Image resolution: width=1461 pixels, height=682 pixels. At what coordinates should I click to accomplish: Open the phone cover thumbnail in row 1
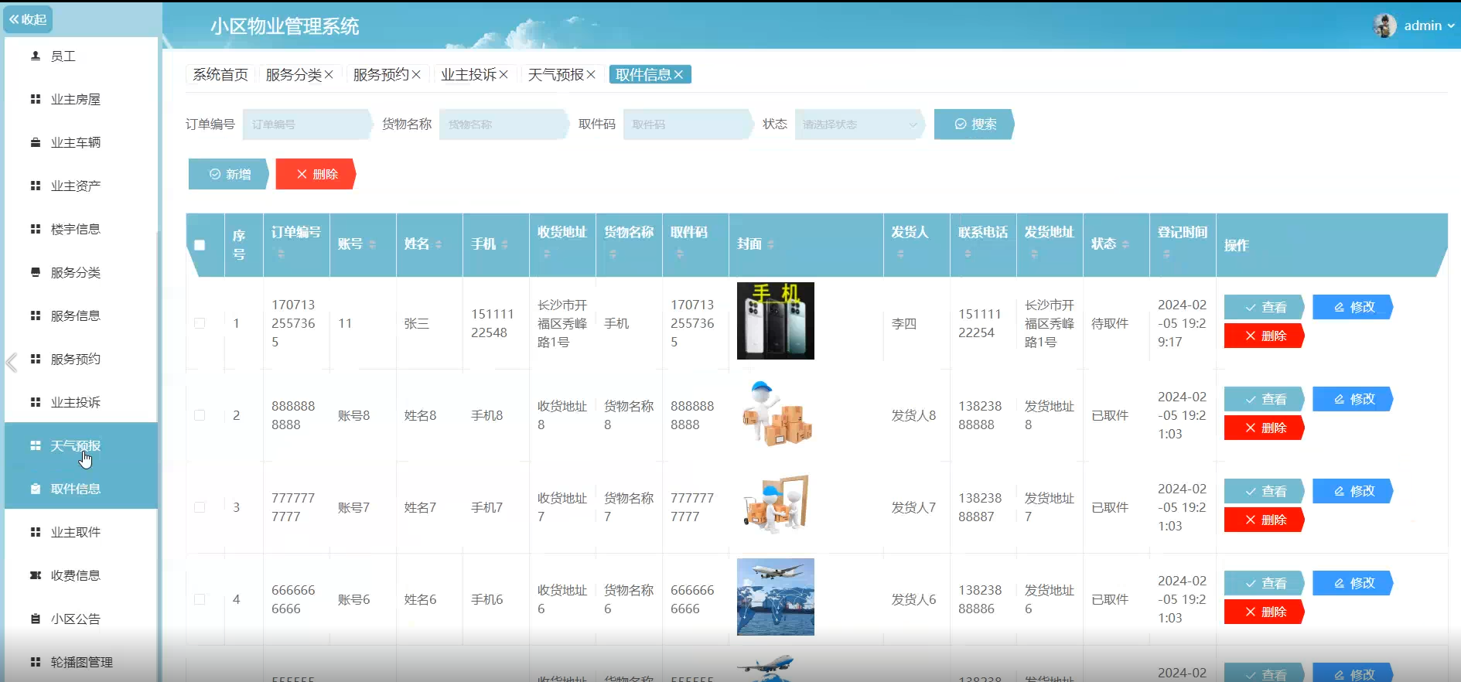(x=776, y=321)
